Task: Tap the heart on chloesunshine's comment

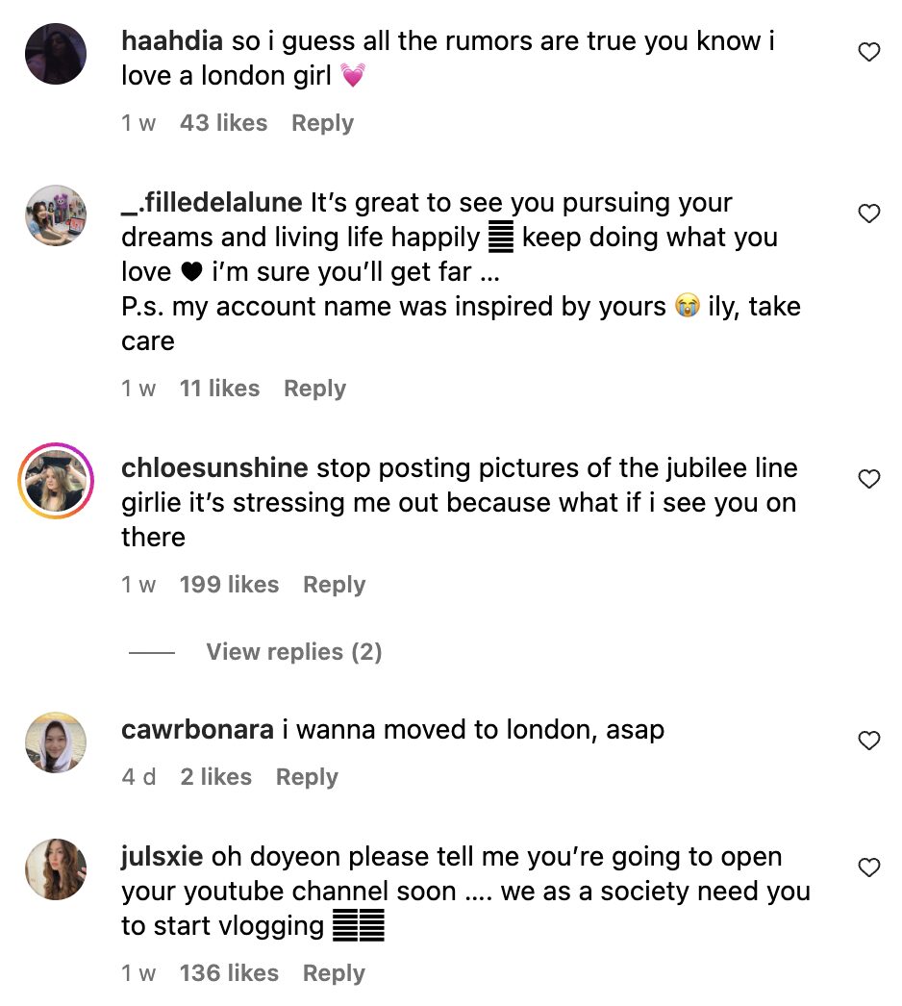Action: pos(868,479)
